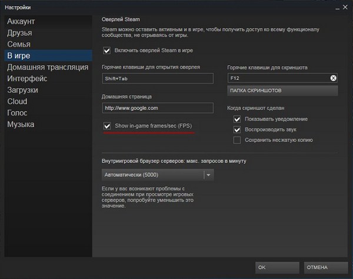Click the ОТМЕНА button
The width and height of the screenshot is (353, 279).
(x=326, y=267)
